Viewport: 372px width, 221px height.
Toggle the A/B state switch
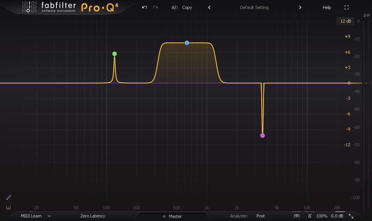175,7
